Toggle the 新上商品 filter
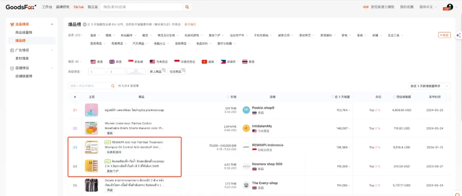Screen dimensions: 462x196 tap(157, 71)
